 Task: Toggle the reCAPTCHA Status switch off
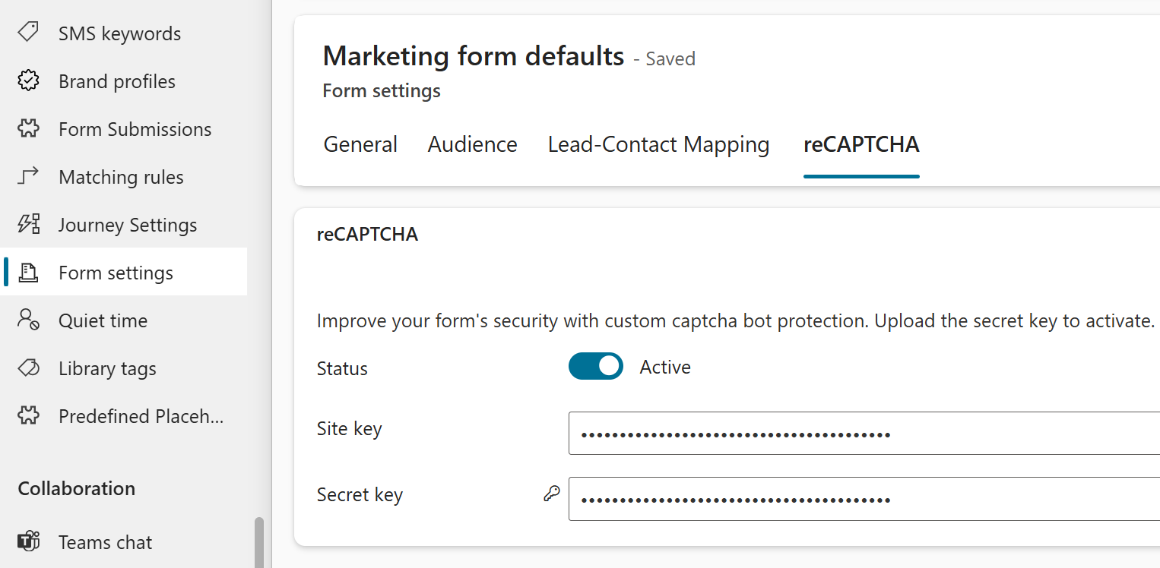tap(595, 366)
